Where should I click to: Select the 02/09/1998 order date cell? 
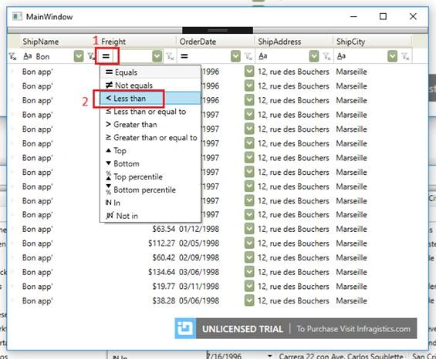199,258
